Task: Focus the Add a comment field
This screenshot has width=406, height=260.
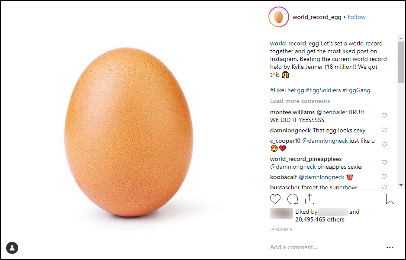Action: [326, 247]
